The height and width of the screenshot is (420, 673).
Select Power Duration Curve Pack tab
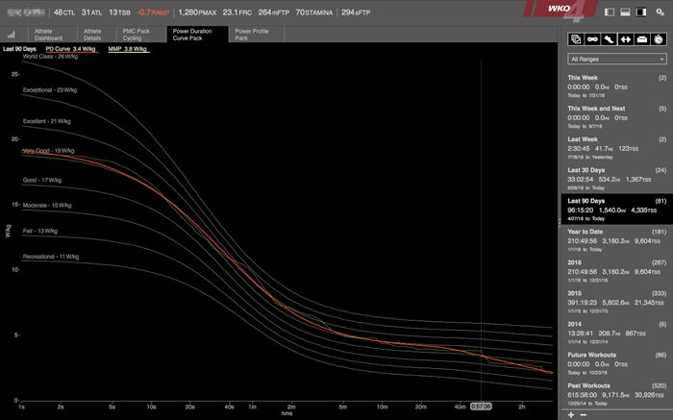(x=197, y=35)
